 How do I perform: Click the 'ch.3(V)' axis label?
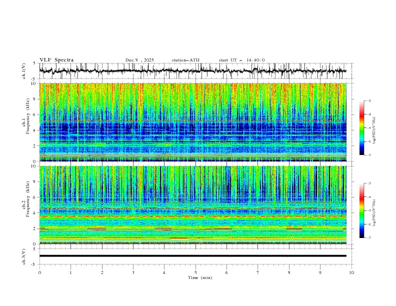[x=24, y=256]
